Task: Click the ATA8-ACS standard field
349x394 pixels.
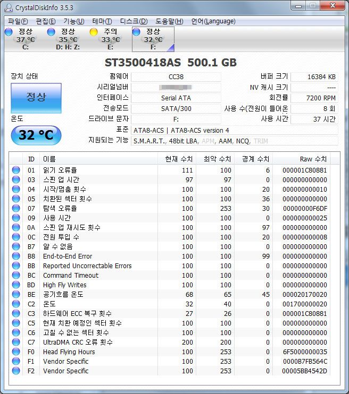Action: [235, 131]
